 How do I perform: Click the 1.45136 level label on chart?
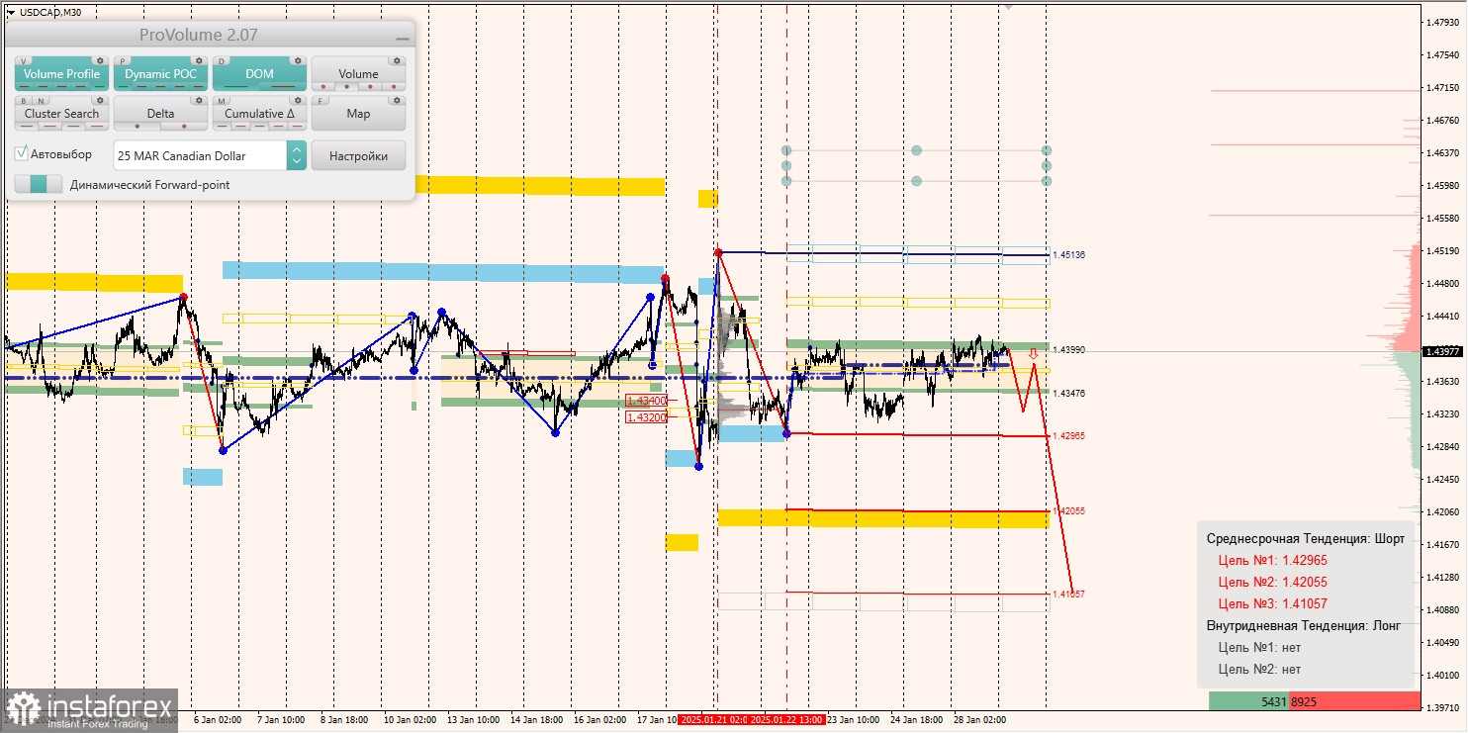pyautogui.click(x=1068, y=255)
